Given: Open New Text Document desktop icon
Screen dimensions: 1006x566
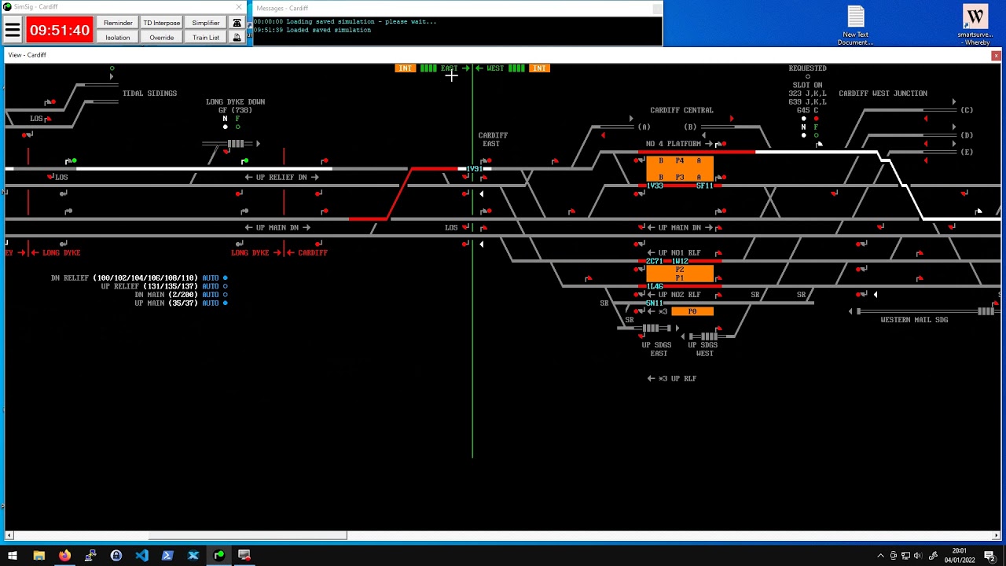Looking at the screenshot, I should click(855, 25).
